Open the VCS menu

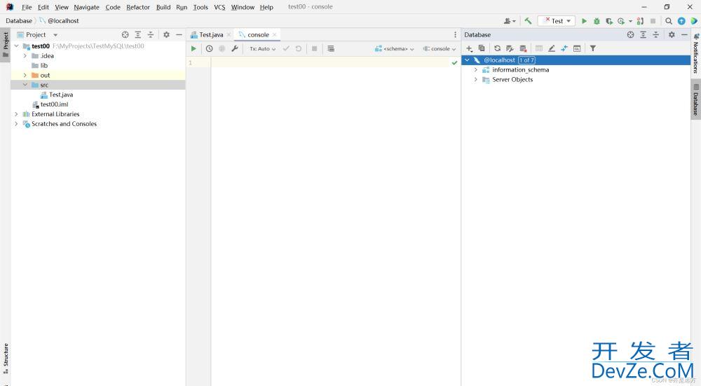pos(219,7)
